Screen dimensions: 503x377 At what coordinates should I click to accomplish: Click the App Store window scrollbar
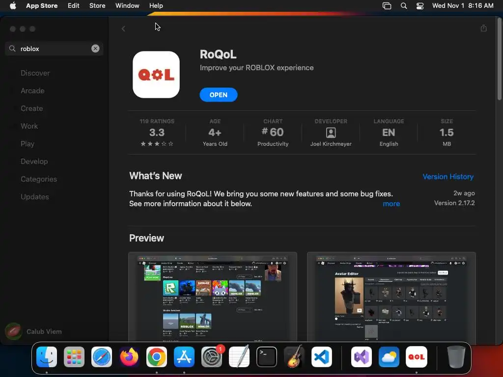click(x=500, y=59)
